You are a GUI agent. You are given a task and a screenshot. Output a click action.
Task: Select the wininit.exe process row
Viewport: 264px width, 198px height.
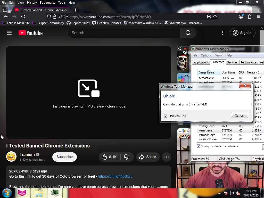tap(230, 130)
